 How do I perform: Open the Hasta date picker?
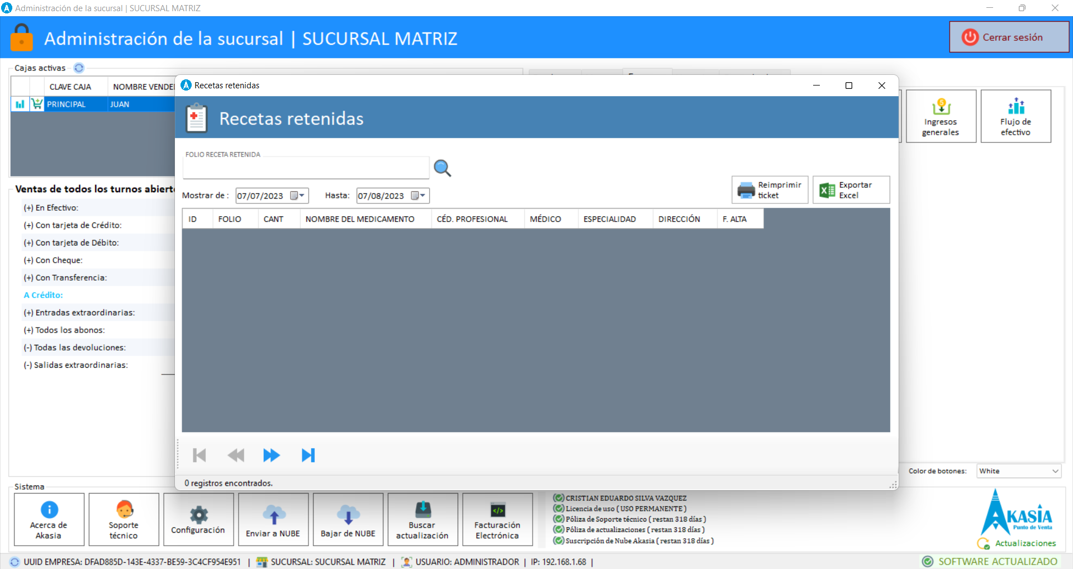pyautogui.click(x=418, y=196)
